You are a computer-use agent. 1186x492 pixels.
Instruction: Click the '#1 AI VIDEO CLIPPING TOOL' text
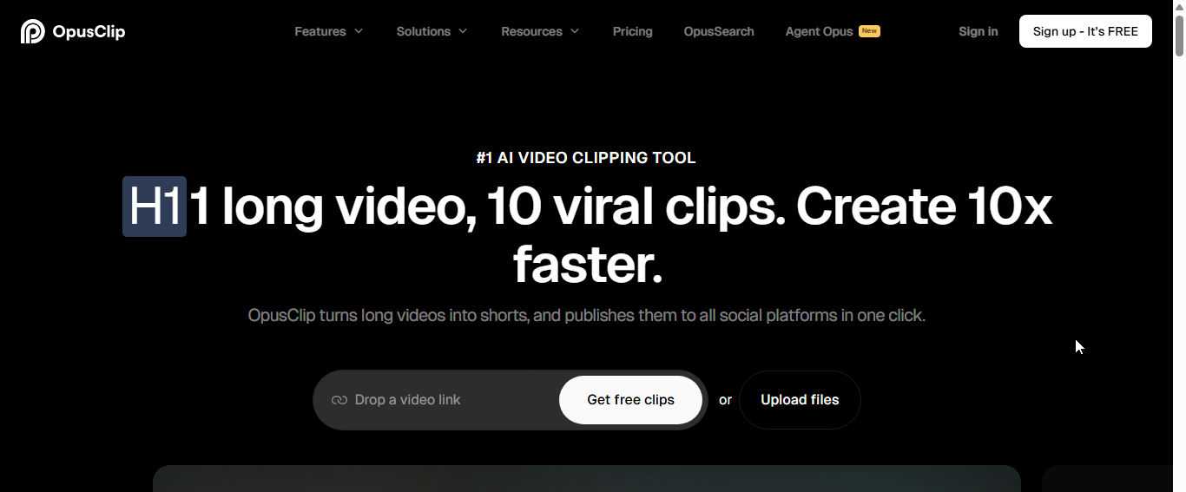coord(586,158)
